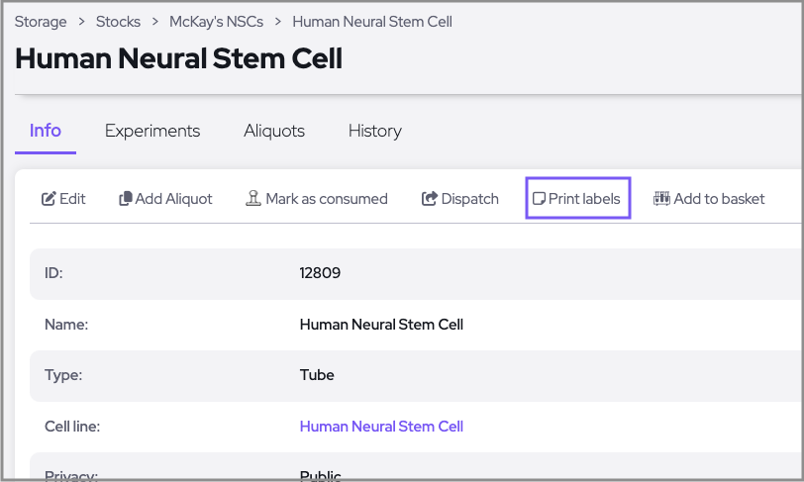Image resolution: width=804 pixels, height=482 pixels.
Task: Click the Add Aliquot copy icon
Action: (126, 199)
